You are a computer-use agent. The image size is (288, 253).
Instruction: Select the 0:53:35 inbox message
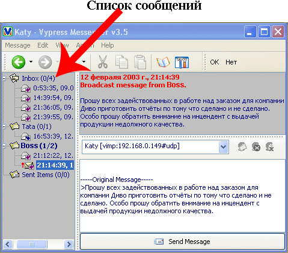(x=54, y=88)
